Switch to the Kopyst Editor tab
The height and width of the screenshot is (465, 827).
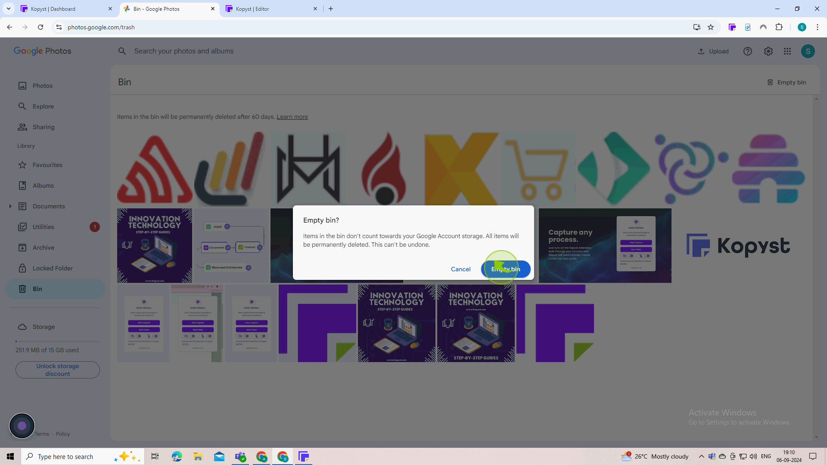tap(271, 9)
